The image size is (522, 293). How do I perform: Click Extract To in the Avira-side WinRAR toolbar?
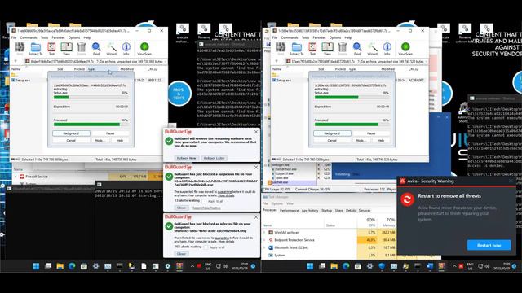click(x=296, y=49)
